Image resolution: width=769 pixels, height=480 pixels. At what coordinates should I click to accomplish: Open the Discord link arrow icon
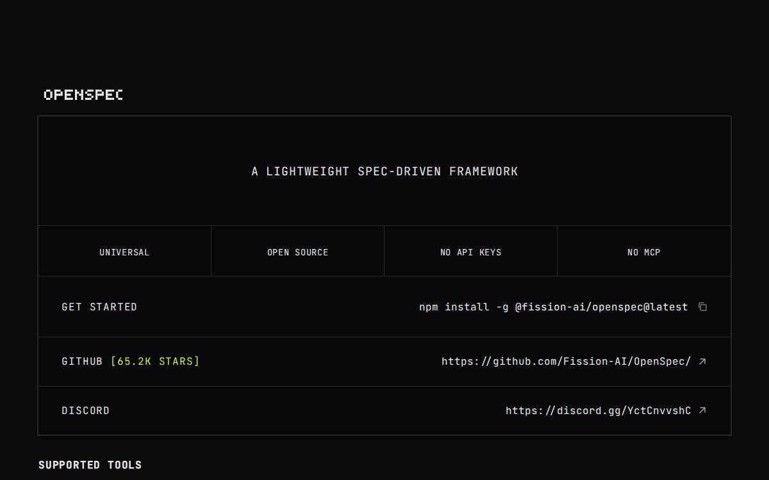(x=702, y=410)
